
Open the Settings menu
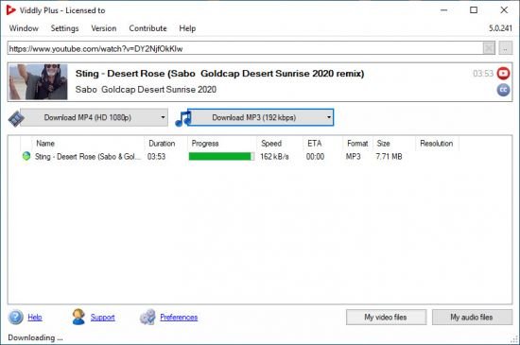click(64, 28)
